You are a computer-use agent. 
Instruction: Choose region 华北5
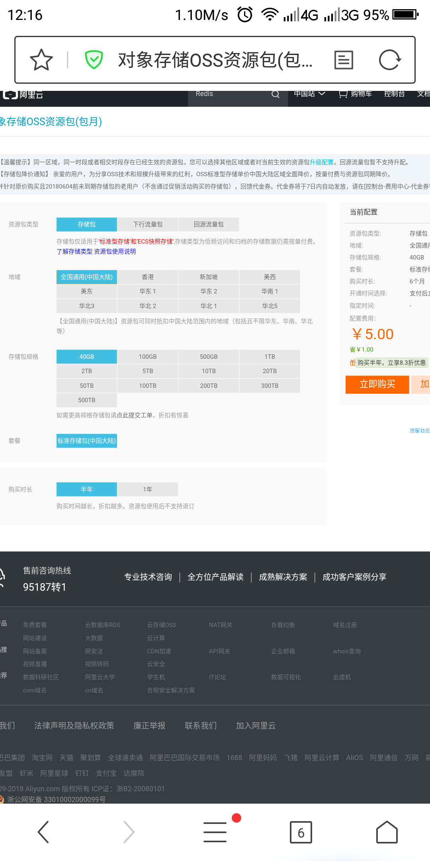point(270,306)
